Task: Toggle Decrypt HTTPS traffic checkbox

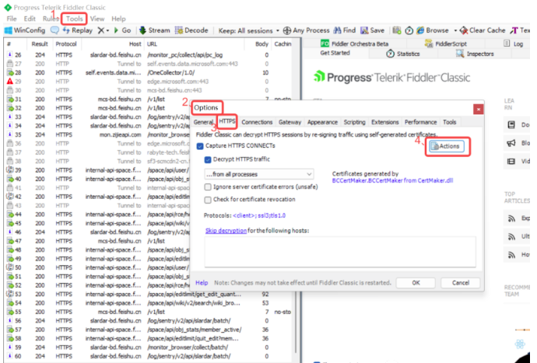Action: 208,159
